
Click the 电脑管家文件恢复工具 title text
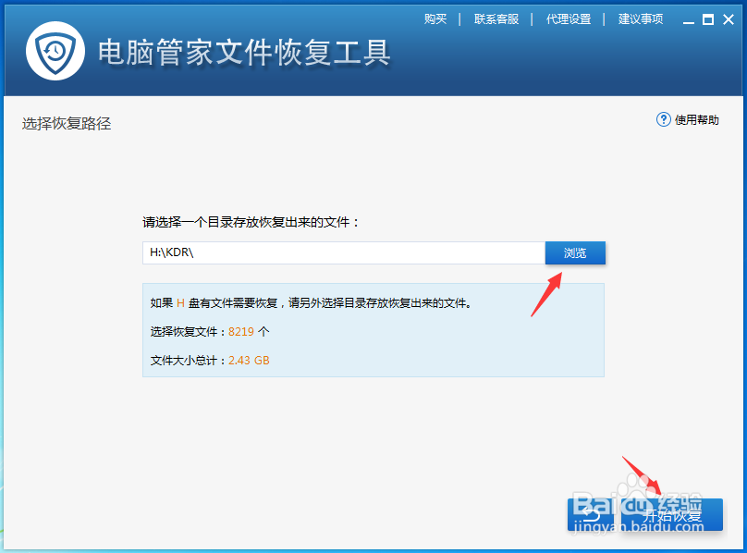244,53
